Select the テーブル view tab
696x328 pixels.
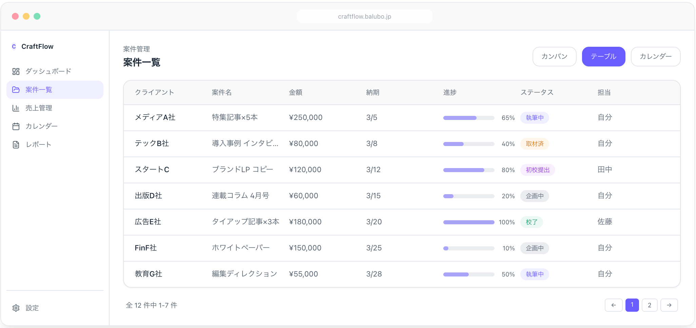coord(603,57)
